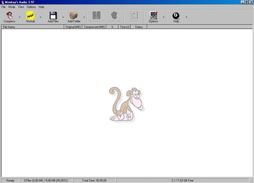Click the Remove Files toolbar icon

click(x=97, y=16)
